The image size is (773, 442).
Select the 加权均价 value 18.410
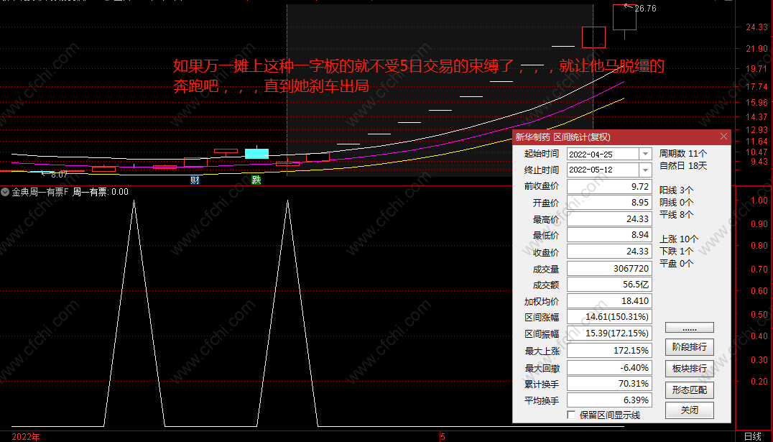(609, 301)
